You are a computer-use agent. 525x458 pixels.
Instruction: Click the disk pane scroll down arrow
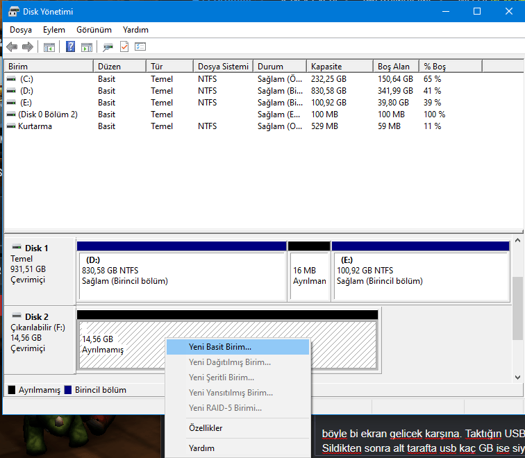pos(517,378)
